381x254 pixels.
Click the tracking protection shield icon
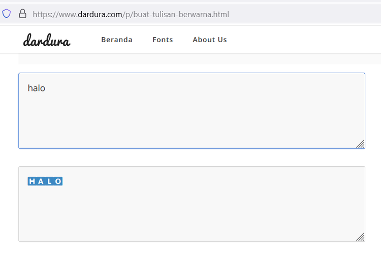coord(7,14)
